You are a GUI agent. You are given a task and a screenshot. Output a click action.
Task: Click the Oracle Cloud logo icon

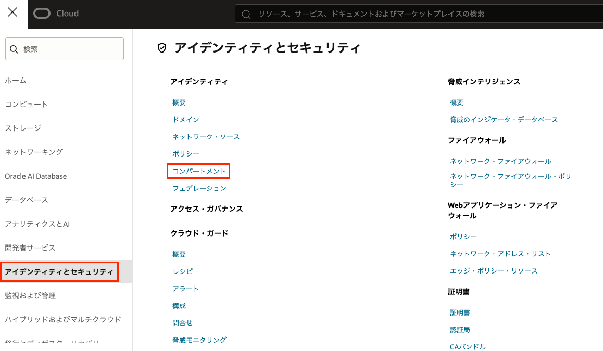pyautogui.click(x=42, y=14)
